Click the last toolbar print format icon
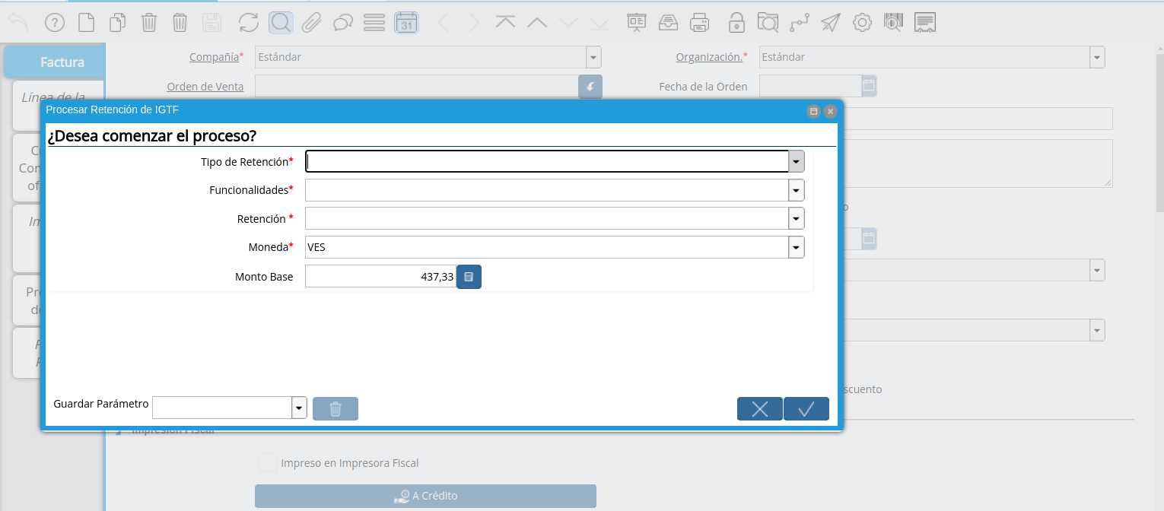Viewport: 1164px width, 511px height. point(925,23)
